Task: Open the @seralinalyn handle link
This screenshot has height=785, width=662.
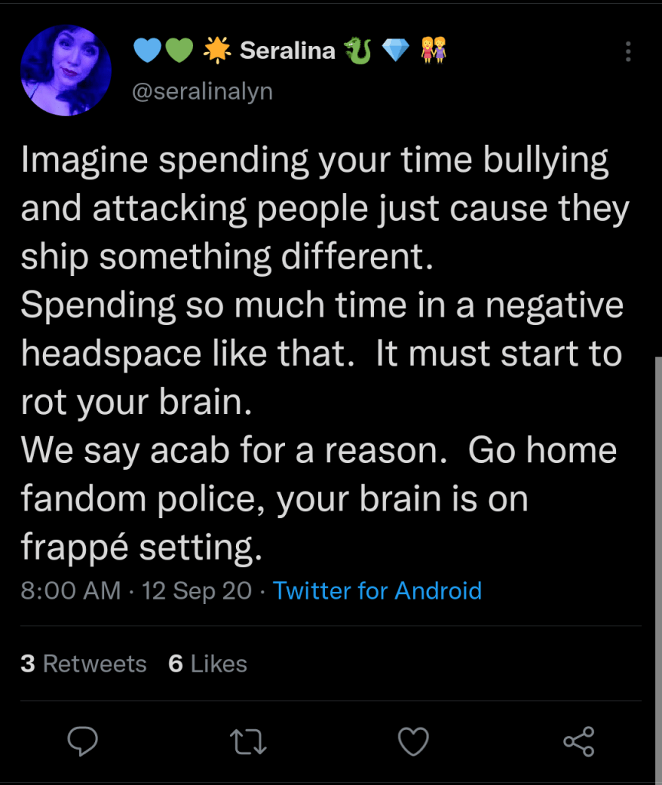Action: pyautogui.click(x=202, y=92)
